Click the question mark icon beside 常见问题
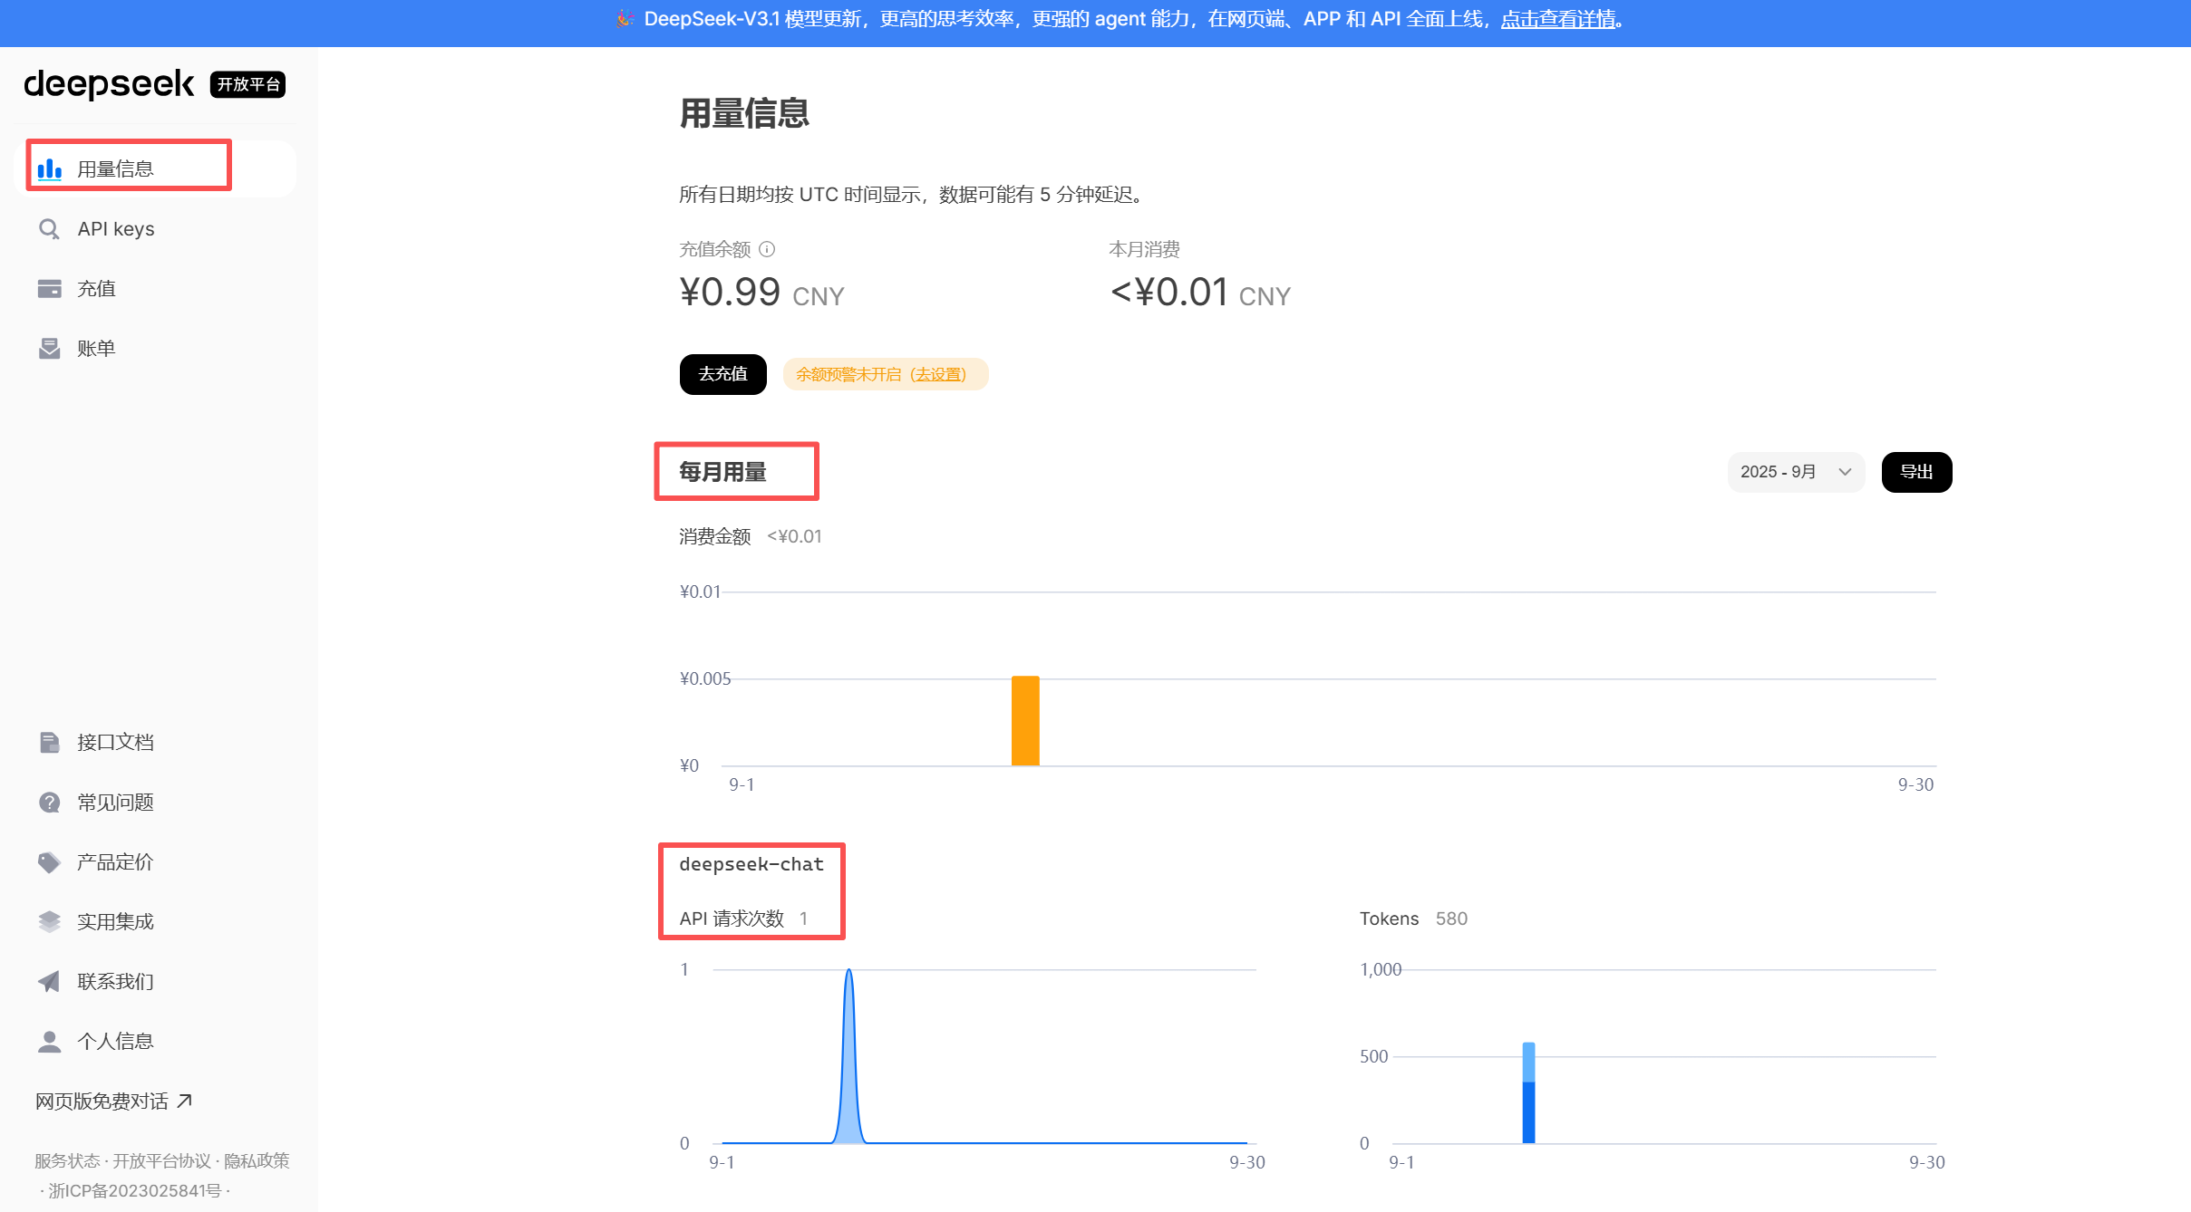 (49, 803)
